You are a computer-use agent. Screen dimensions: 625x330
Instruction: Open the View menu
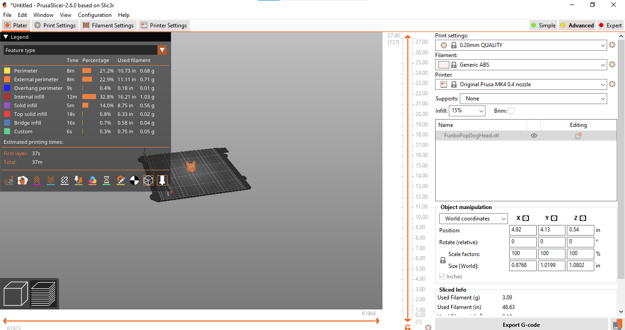pos(65,15)
